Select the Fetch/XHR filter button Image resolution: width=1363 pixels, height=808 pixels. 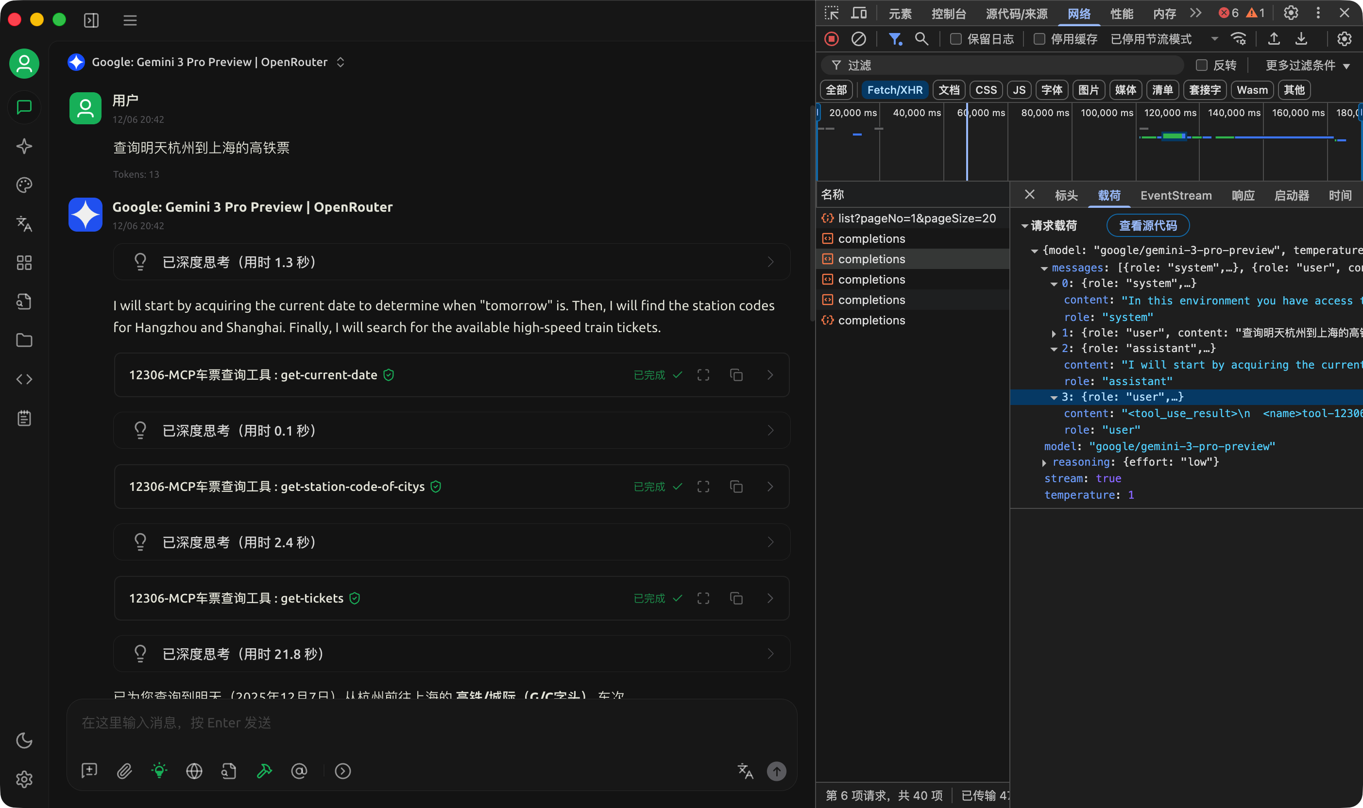[894, 90]
